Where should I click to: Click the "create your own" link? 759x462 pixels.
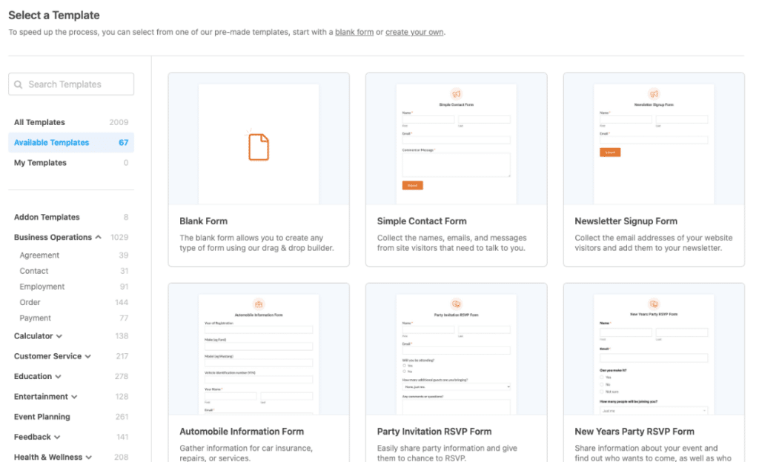414,33
